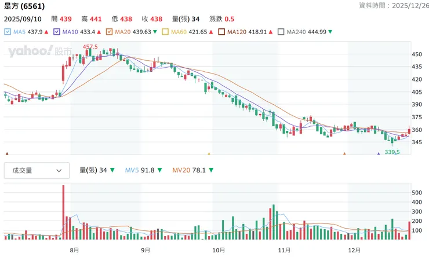The image size is (429, 257).
Task: Enable the MA60 moving average checkbox
Action: (x=166, y=32)
